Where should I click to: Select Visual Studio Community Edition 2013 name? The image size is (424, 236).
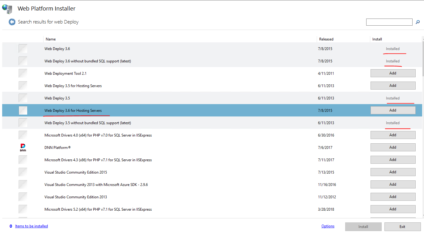(76, 197)
